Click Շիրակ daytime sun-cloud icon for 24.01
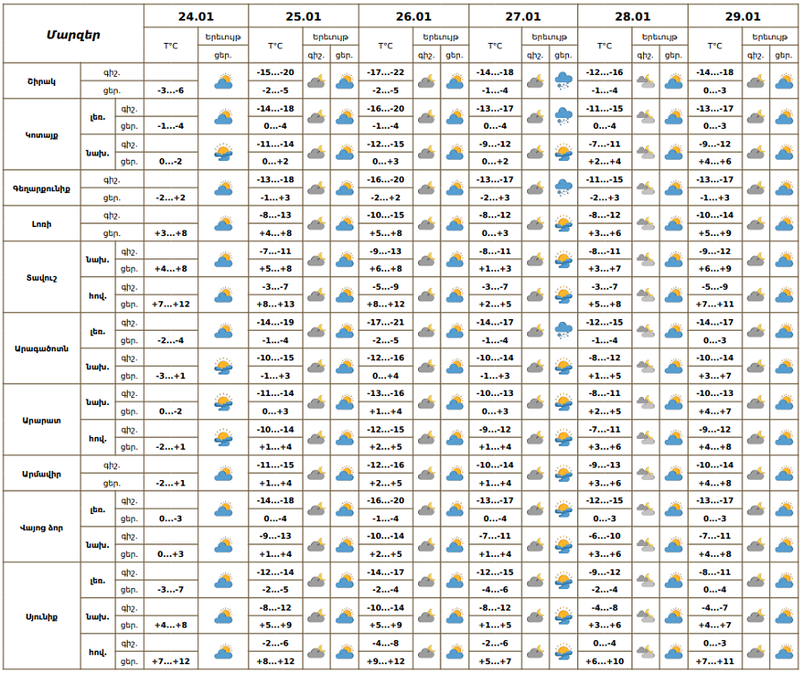 [223, 81]
